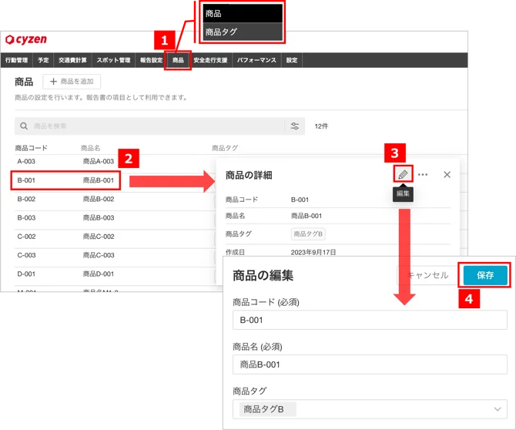Click the blue 保存 button
Image resolution: width=516 pixels, height=430 pixels.
[485, 275]
